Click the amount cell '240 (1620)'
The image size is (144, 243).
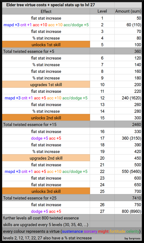128,98
